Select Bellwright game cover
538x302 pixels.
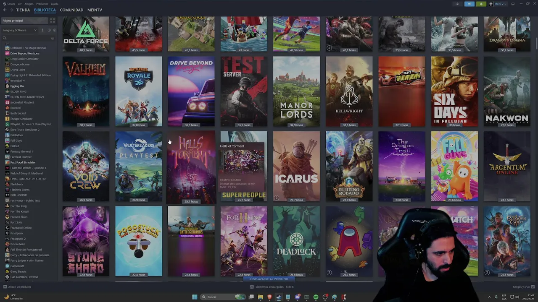349,91
